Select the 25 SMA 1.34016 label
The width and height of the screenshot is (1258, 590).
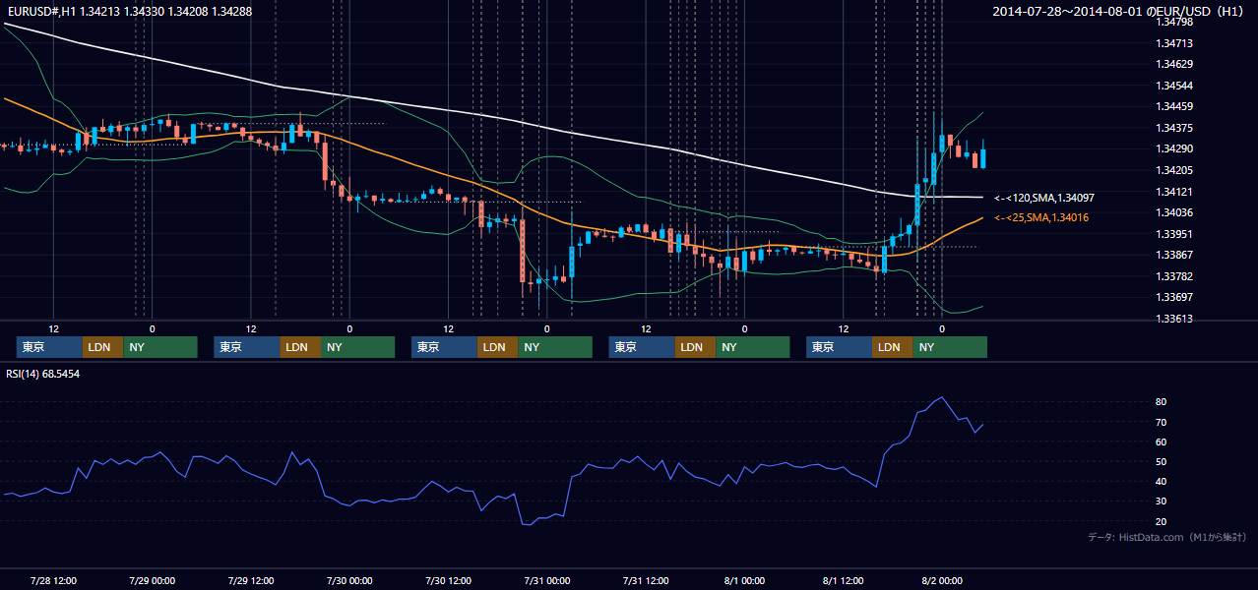[x=1041, y=218]
